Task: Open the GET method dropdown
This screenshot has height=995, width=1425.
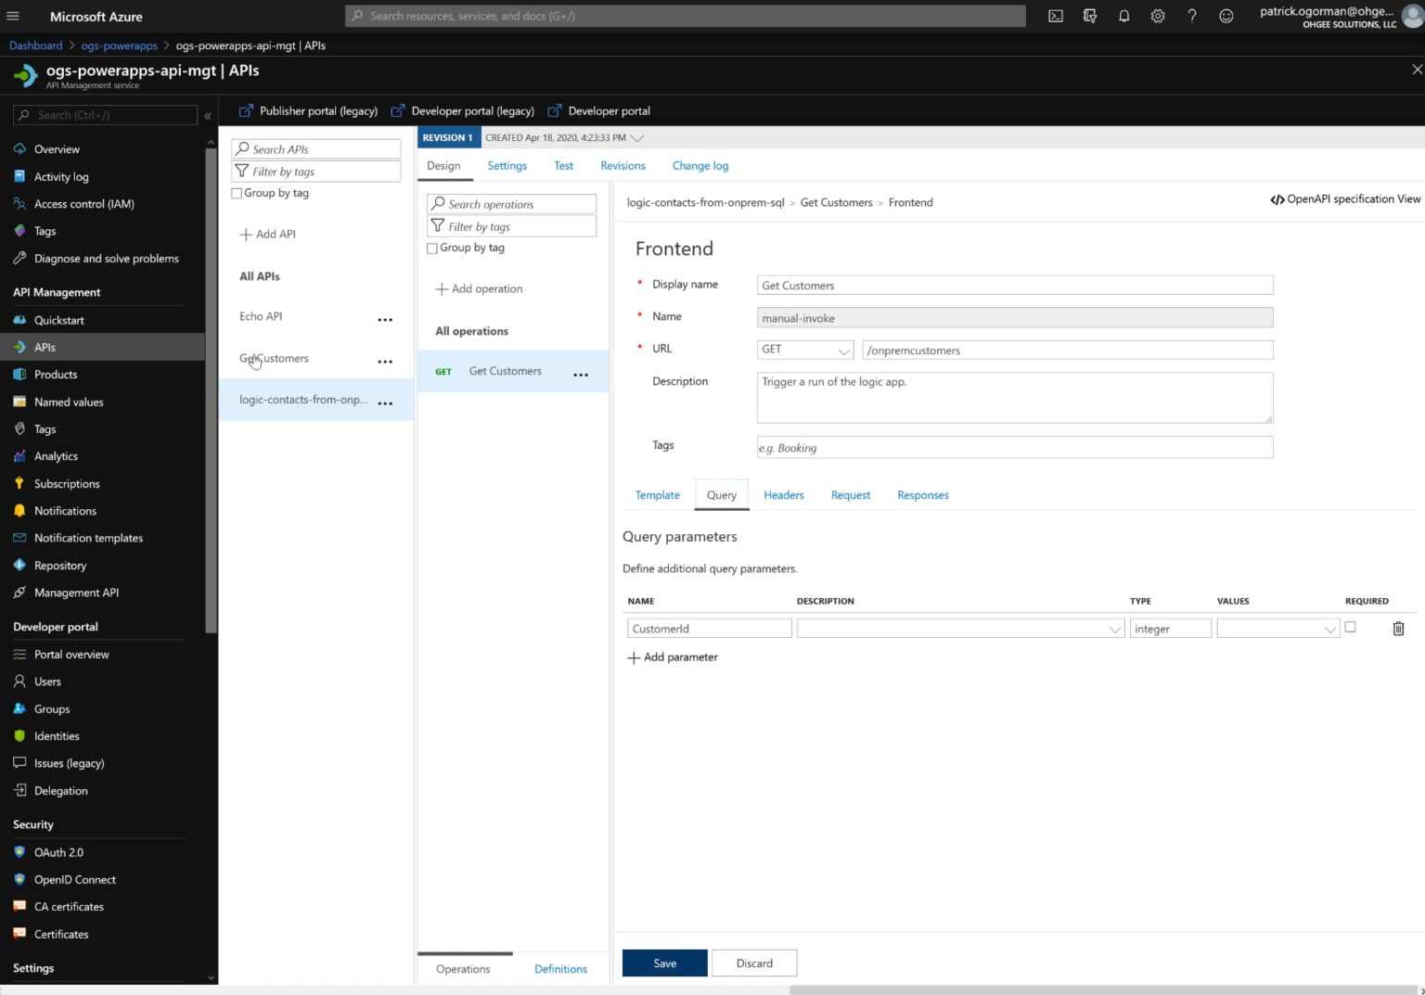Action: [841, 350]
